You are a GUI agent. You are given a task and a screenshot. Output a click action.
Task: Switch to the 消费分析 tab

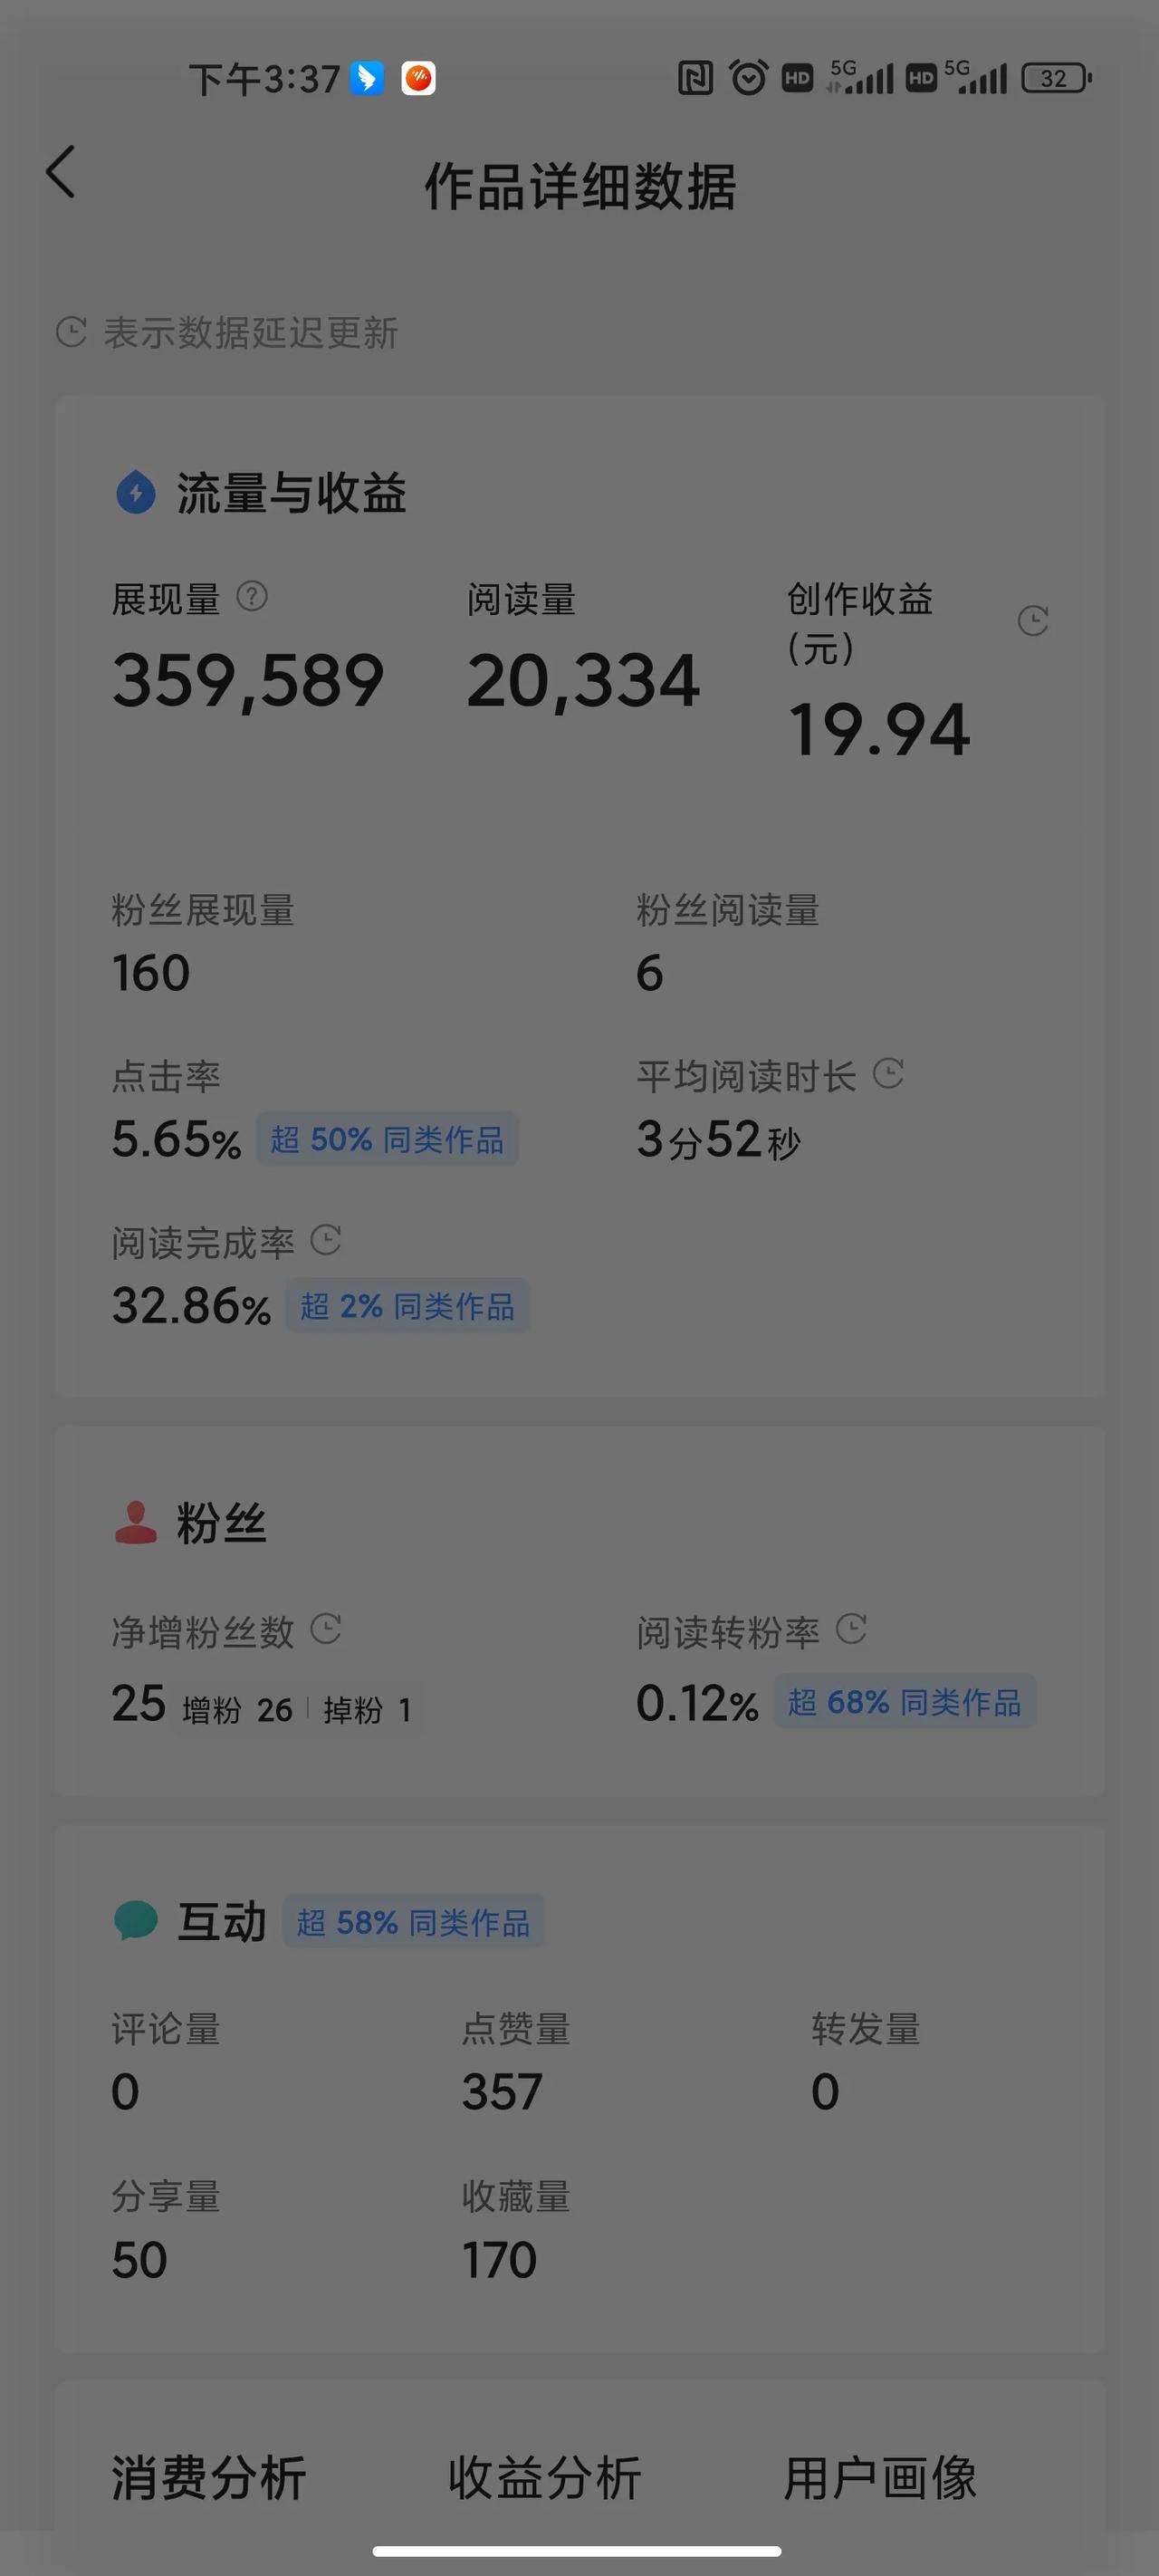pos(208,2478)
